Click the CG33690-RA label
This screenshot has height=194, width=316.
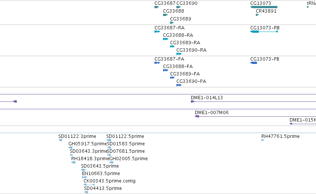point(192,50)
